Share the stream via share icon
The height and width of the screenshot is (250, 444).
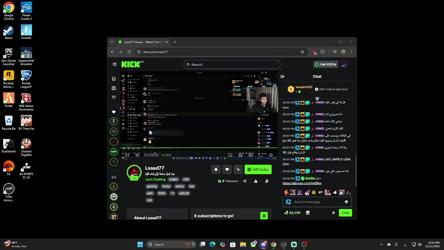point(245,181)
